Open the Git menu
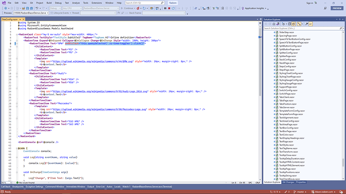Viewport: 346px width, 194px height. pos(31,3)
